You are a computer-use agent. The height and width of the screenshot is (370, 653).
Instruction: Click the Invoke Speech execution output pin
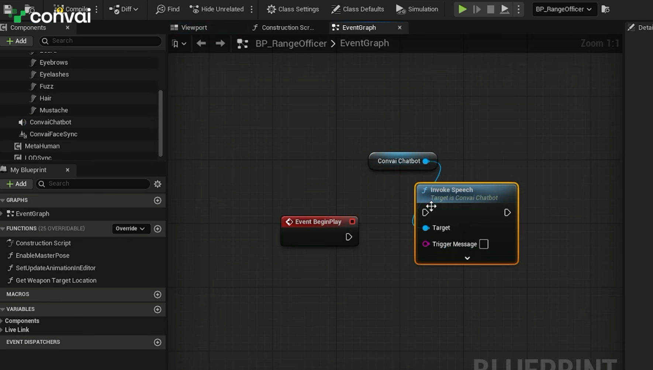(x=507, y=213)
